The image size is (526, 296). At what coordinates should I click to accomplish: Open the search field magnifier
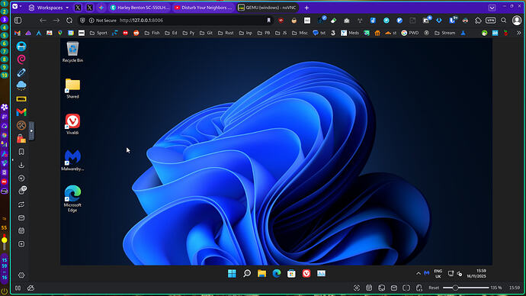pos(504,21)
